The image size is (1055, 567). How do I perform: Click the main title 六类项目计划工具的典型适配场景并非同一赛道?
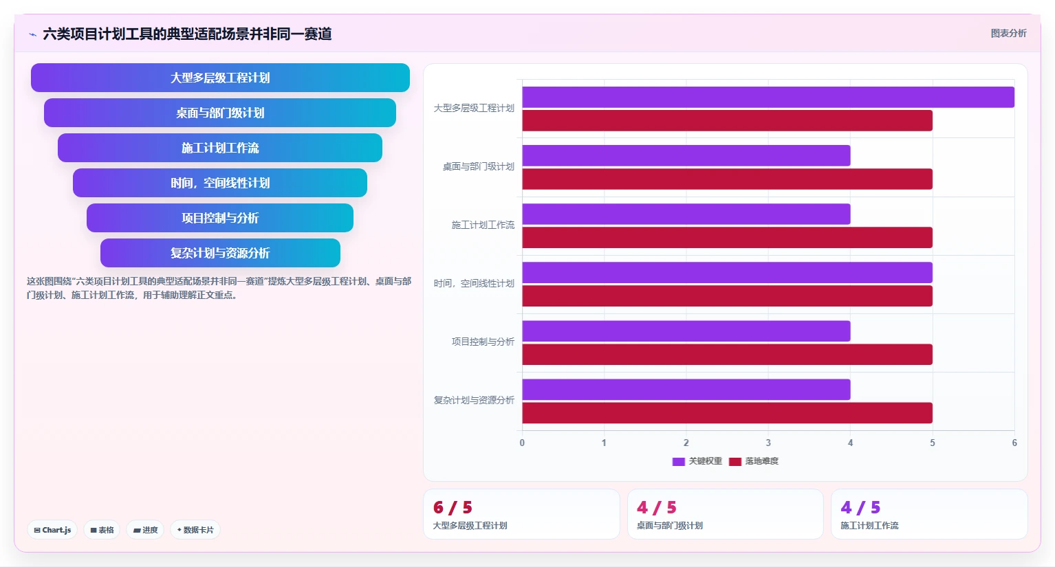187,34
